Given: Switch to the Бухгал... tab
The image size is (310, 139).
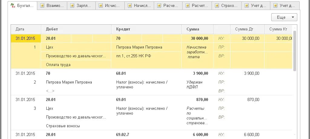Looking at the screenshot, I should click(22, 5).
